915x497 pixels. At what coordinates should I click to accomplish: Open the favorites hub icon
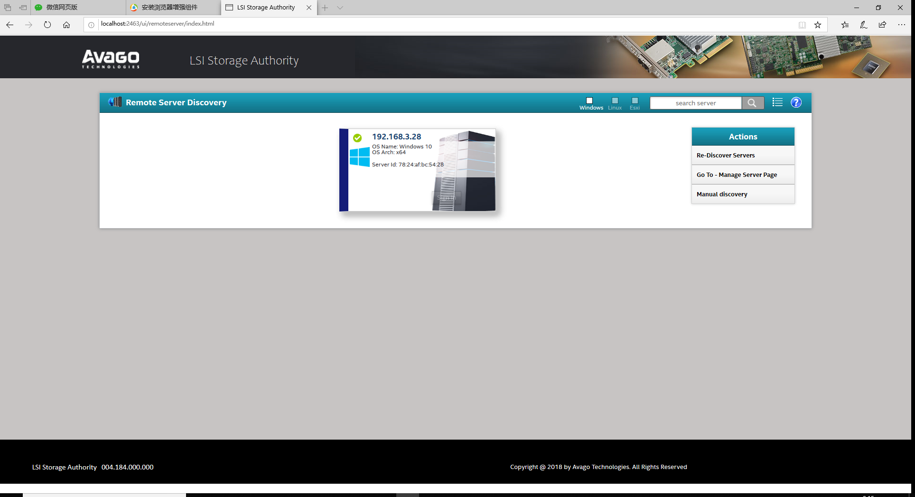coord(845,25)
